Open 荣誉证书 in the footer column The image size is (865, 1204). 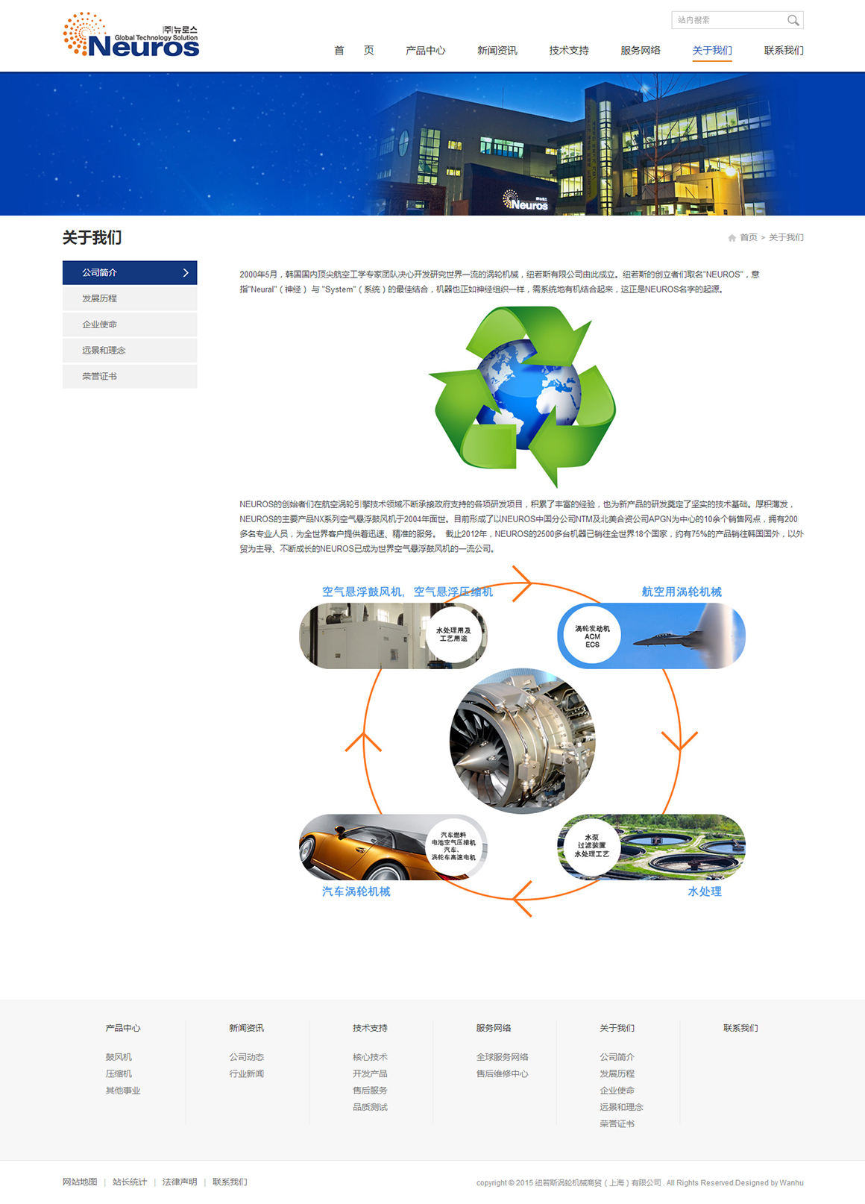click(617, 1123)
